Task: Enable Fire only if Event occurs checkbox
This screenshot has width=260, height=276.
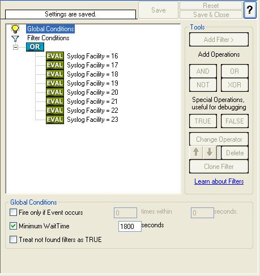Action: 13,213
